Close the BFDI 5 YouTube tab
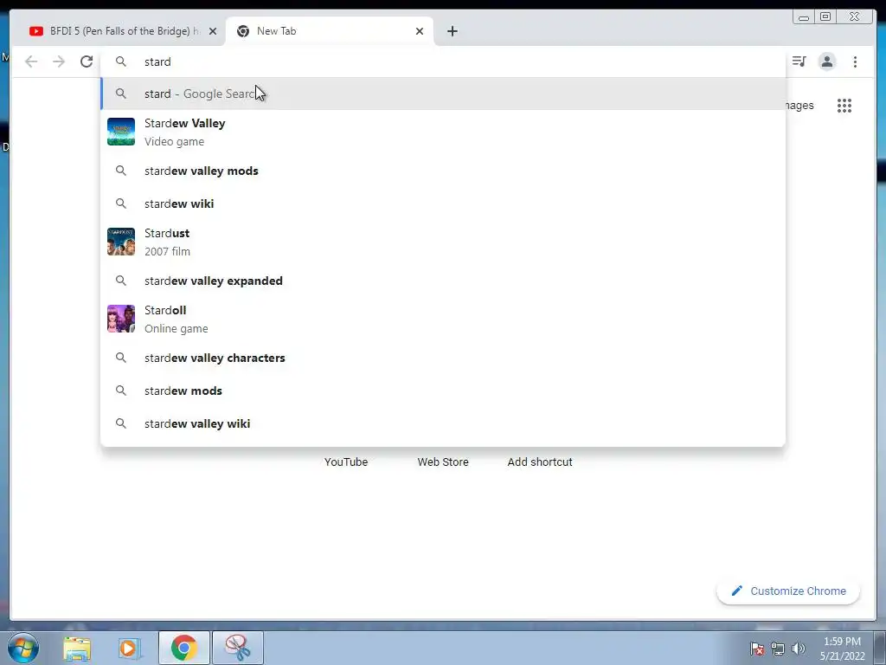 [213, 31]
